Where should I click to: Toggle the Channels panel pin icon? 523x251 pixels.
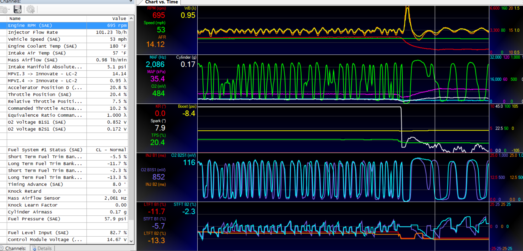point(131,1)
